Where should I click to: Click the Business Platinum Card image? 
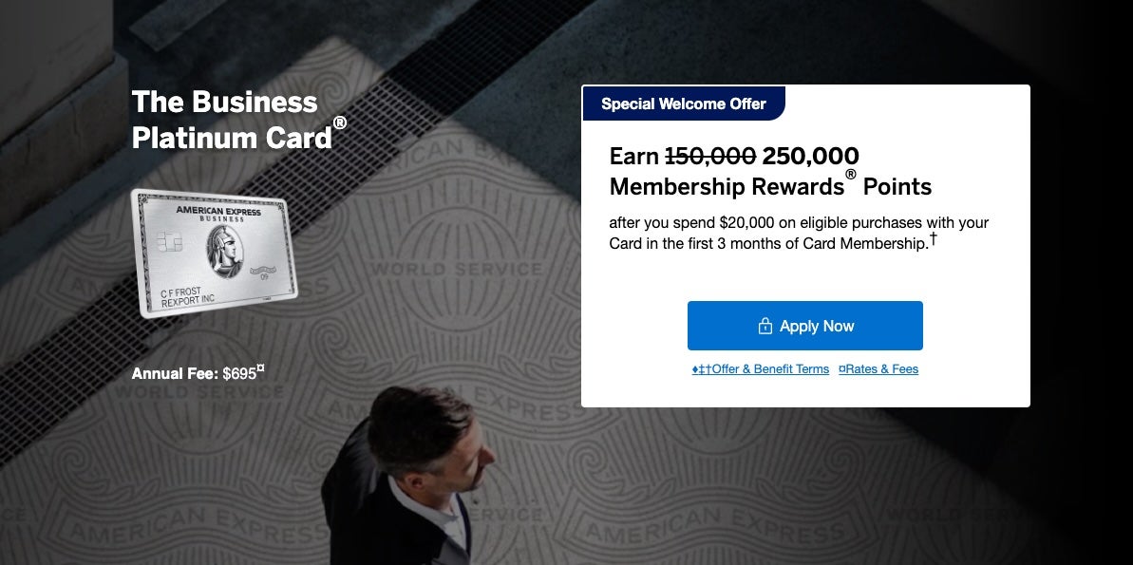[215, 252]
